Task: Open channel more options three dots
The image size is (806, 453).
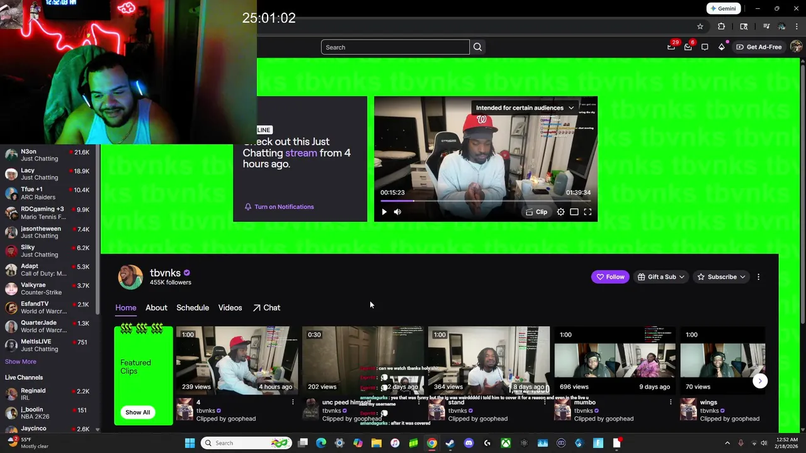Action: click(x=758, y=277)
